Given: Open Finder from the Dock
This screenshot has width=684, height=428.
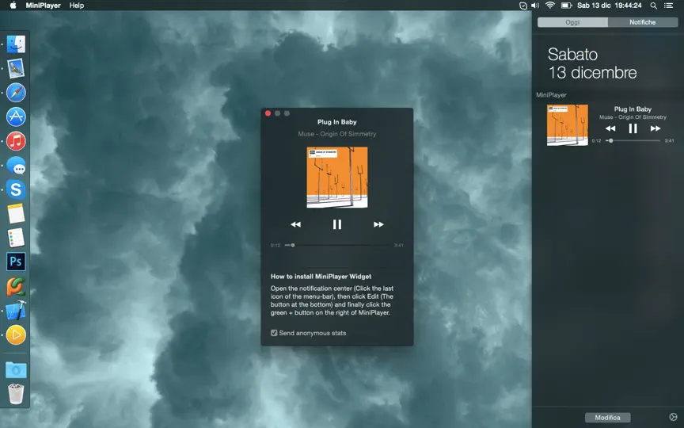Looking at the screenshot, I should point(16,44).
